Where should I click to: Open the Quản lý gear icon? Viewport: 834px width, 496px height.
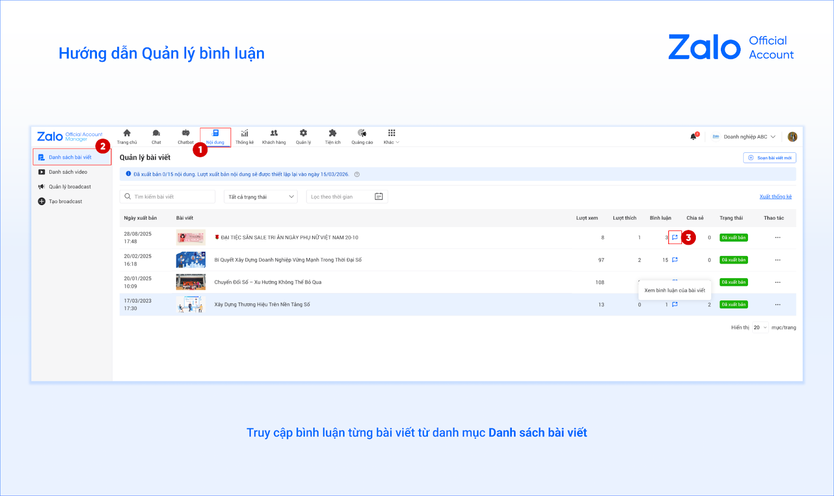point(303,134)
